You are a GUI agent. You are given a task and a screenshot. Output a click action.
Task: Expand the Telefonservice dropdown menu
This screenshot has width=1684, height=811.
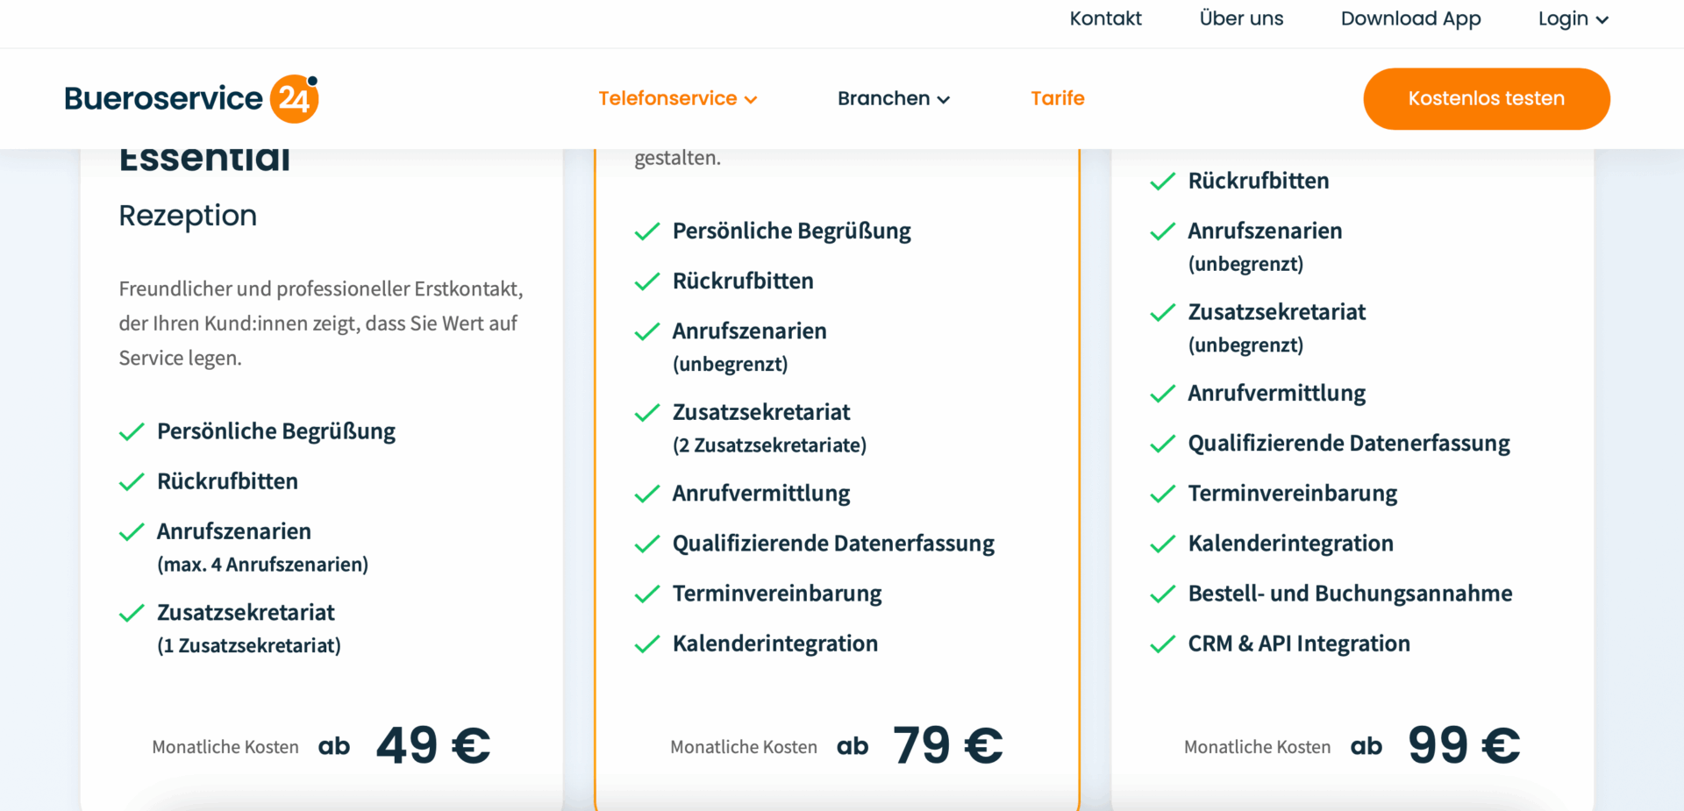(x=677, y=98)
